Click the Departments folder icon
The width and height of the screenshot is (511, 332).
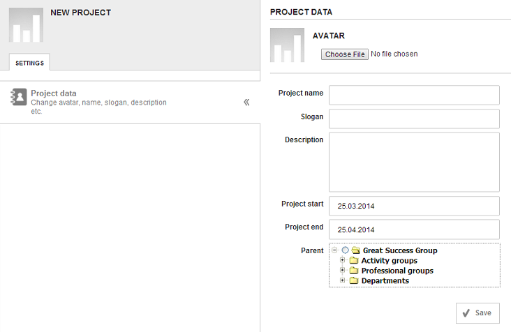click(x=354, y=280)
